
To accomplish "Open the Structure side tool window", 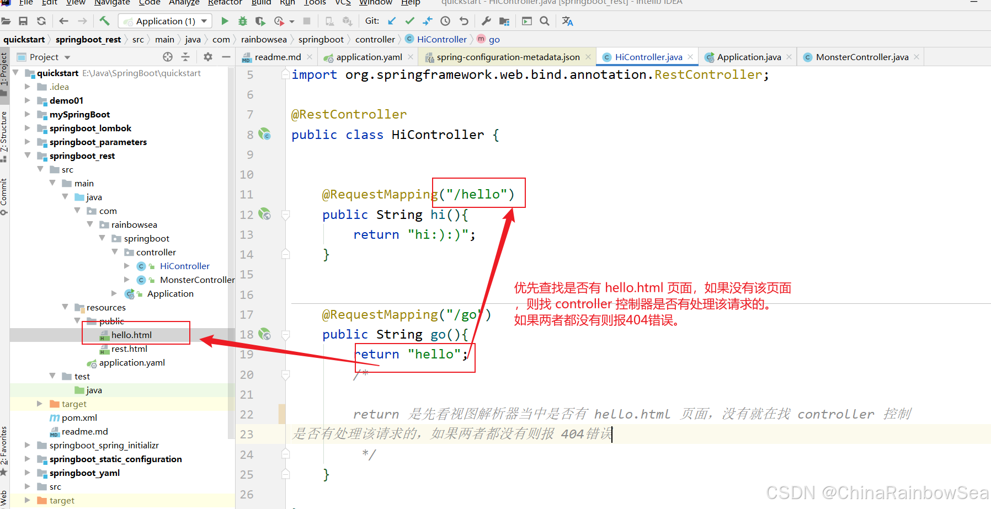I will click(x=4, y=137).
